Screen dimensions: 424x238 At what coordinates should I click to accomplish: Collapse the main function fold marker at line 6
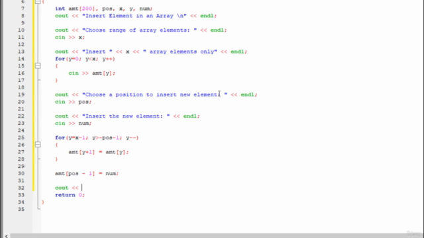click(x=38, y=1)
